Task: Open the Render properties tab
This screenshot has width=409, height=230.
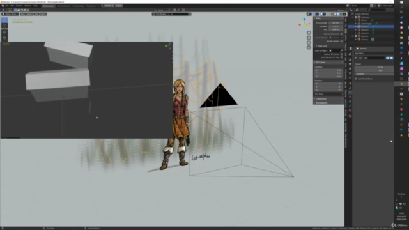Action: click(x=350, y=59)
